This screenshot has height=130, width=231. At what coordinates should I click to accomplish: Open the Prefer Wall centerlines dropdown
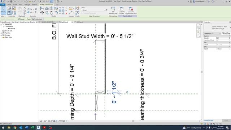pos(38,19)
